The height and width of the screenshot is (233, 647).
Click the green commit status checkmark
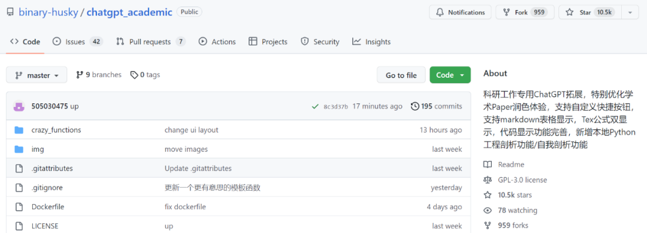[x=315, y=106]
